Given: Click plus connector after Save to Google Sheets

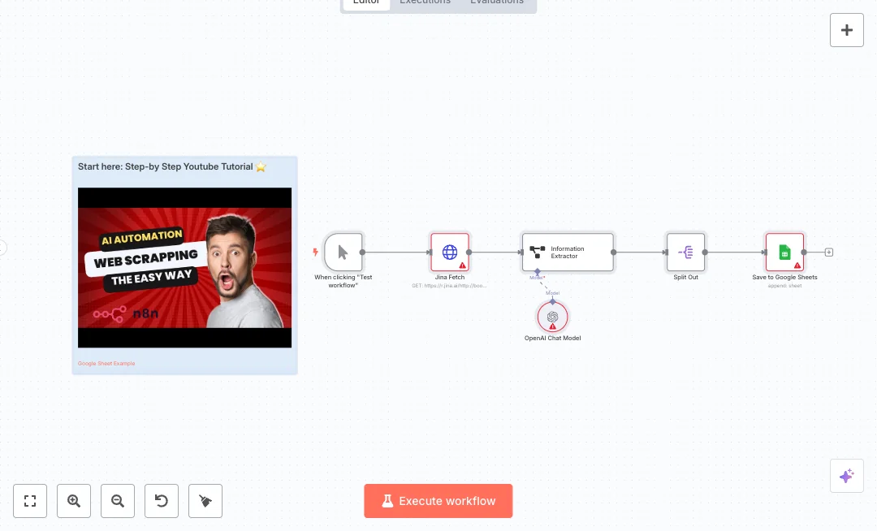Looking at the screenshot, I should [829, 252].
